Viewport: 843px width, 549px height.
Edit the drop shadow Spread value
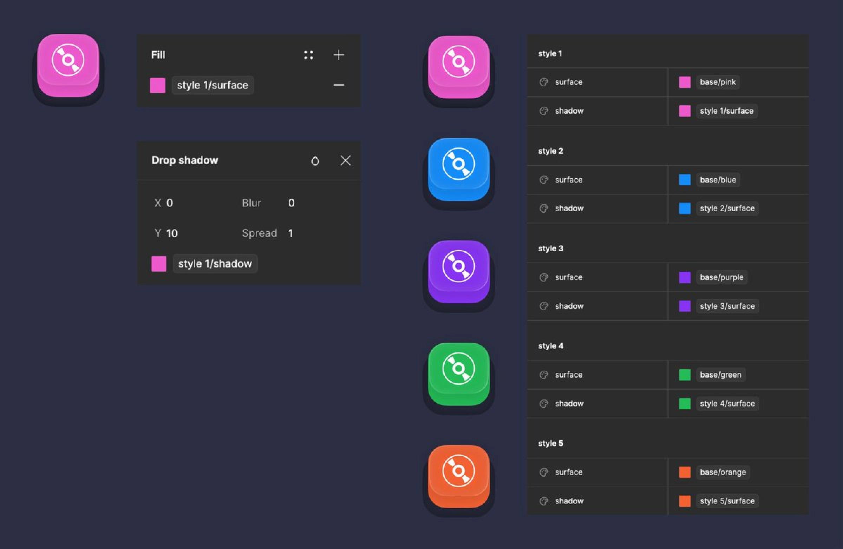click(x=290, y=233)
